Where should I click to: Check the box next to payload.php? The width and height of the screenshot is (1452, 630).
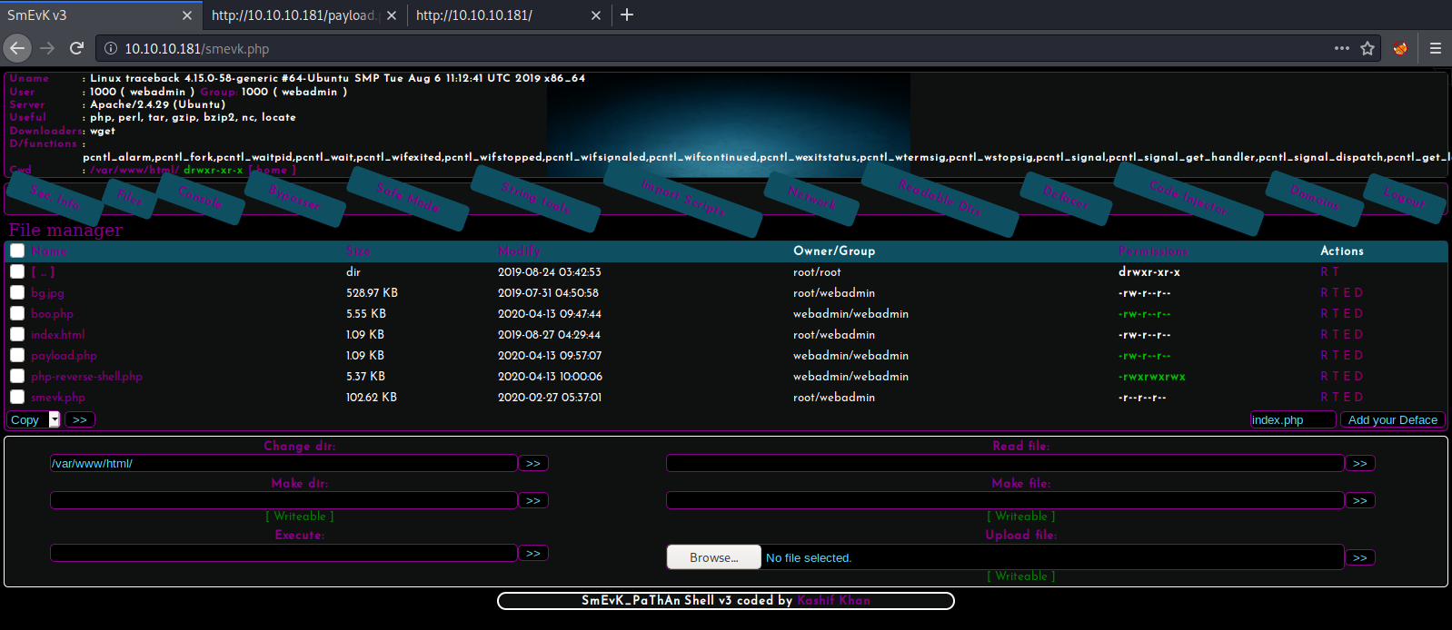point(17,355)
